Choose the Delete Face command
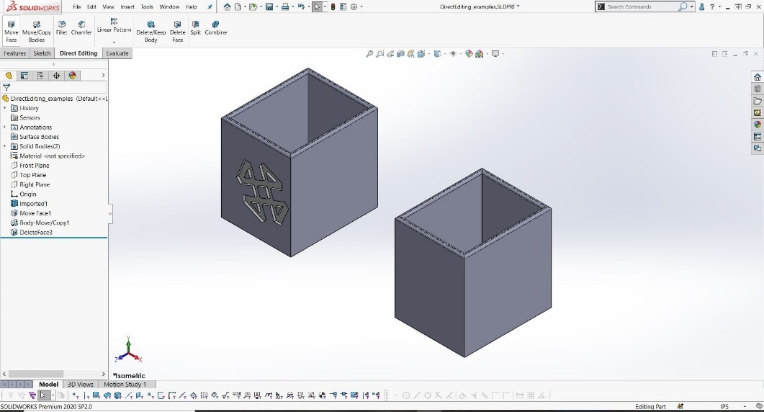 (177, 31)
